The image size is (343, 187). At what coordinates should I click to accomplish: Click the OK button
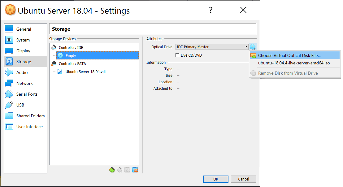[215, 179]
